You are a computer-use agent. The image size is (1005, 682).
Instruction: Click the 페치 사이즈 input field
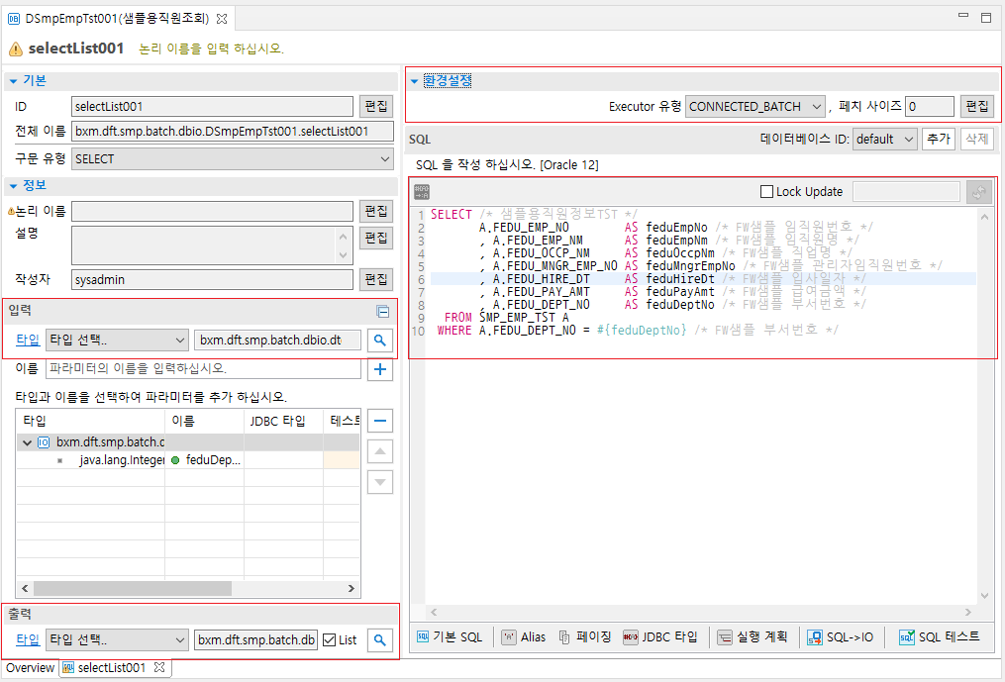pyautogui.click(x=930, y=106)
